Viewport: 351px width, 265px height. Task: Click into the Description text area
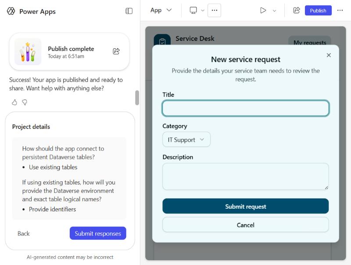coord(246,176)
